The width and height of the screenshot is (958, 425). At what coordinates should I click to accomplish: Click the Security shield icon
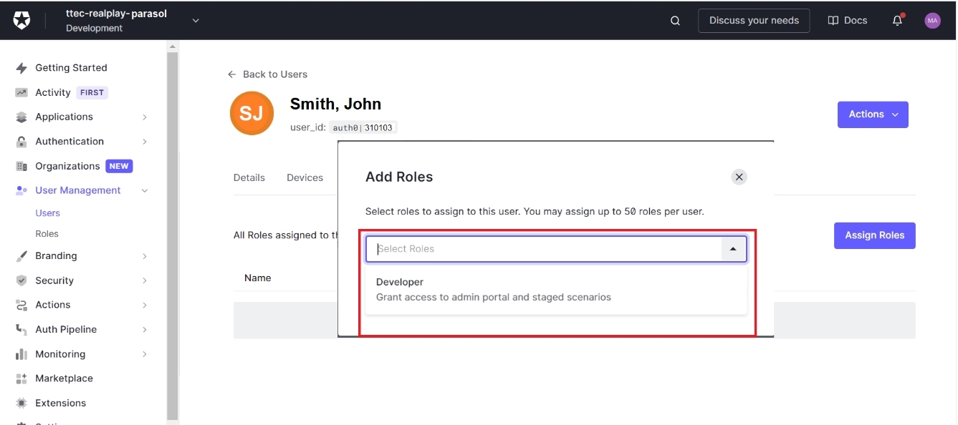click(21, 280)
